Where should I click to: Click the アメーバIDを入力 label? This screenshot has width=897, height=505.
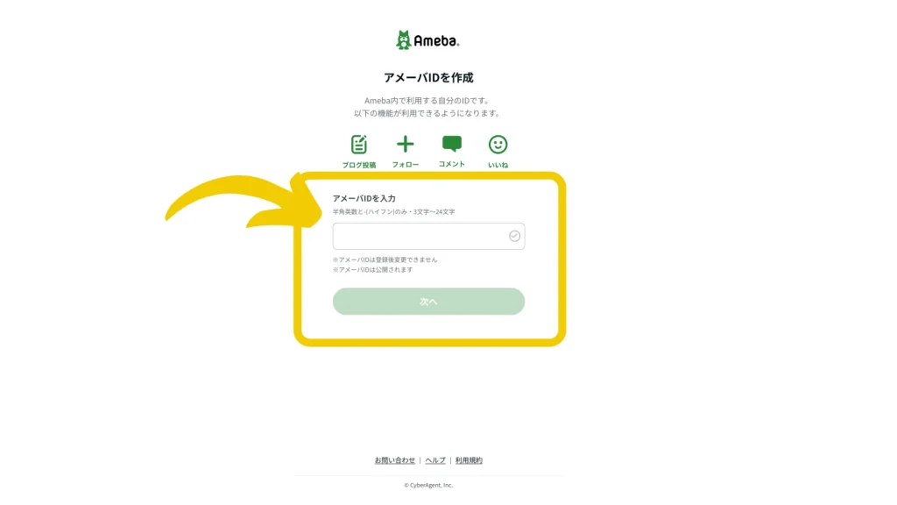click(364, 198)
